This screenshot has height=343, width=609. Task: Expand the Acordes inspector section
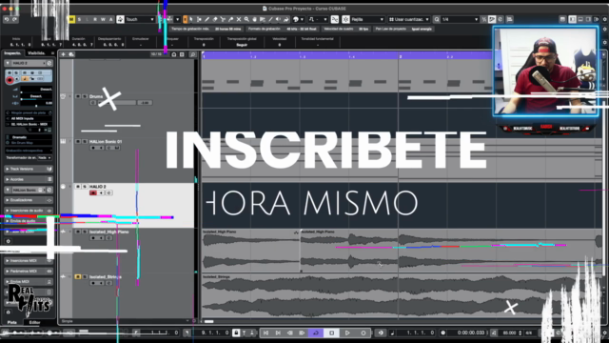(x=28, y=179)
